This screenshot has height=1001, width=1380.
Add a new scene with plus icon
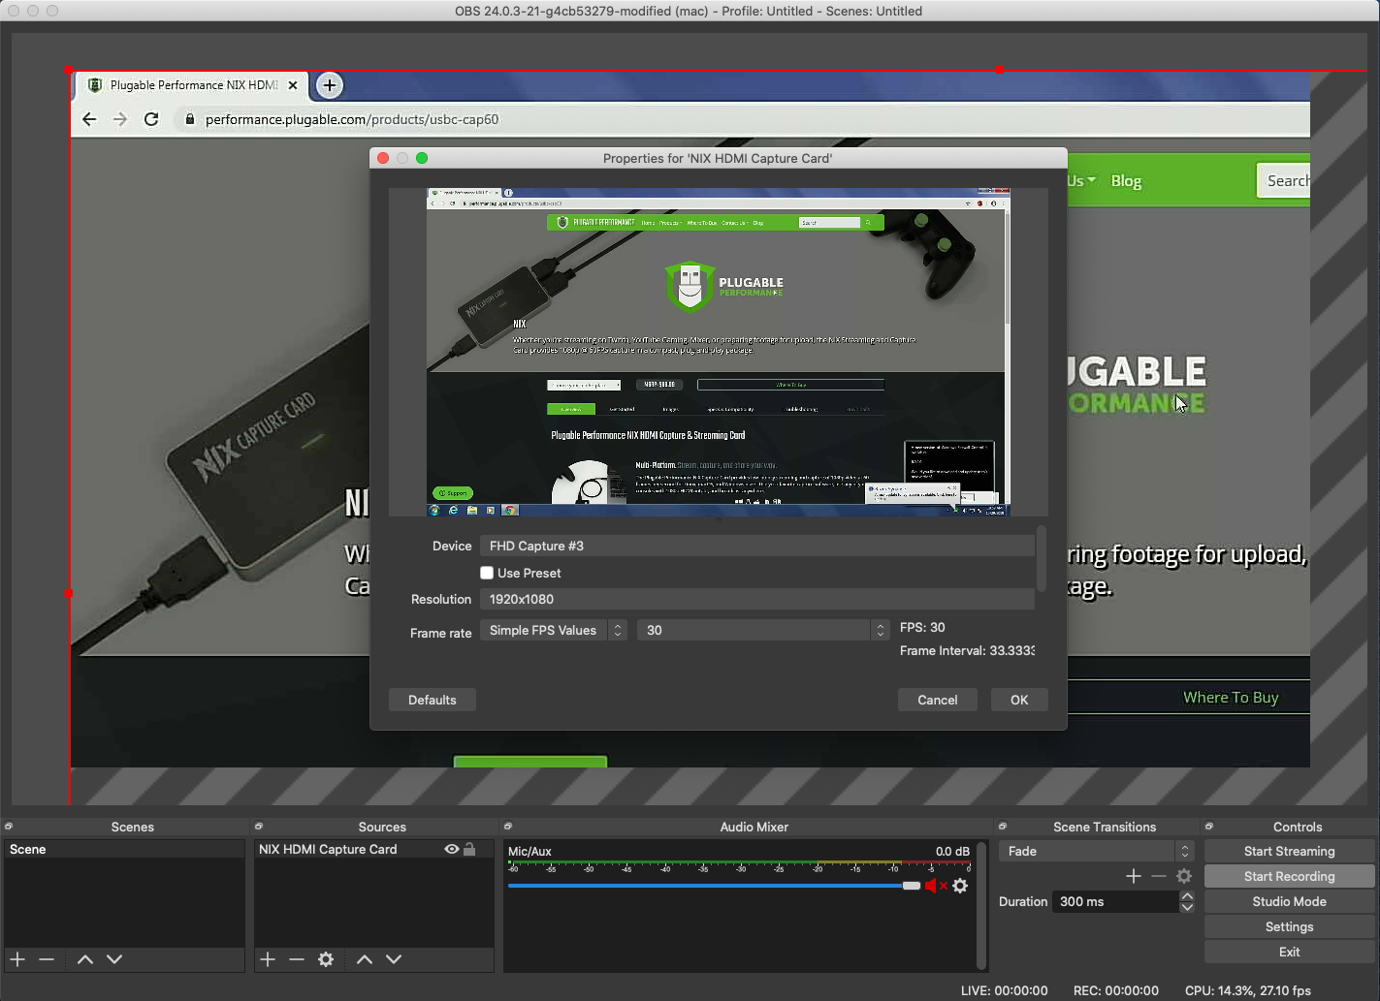click(x=17, y=959)
